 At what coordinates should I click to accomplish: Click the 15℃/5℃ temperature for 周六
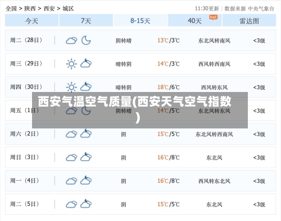point(169,134)
